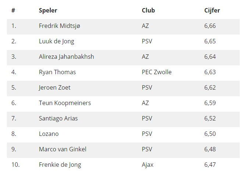Click on Teun Koopmeiners
This screenshot has width=240, height=173.
point(65,103)
